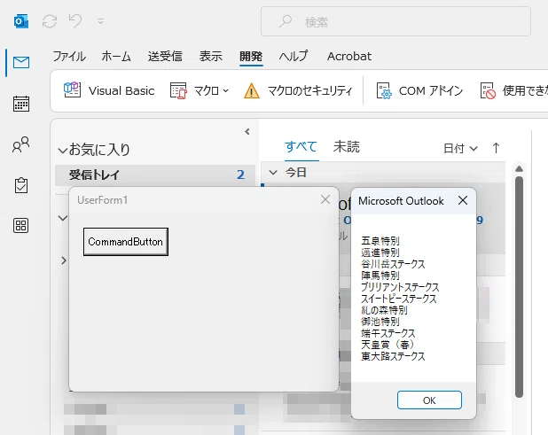Open the People contacts icon
The height and width of the screenshot is (435, 548).
pos(21,144)
